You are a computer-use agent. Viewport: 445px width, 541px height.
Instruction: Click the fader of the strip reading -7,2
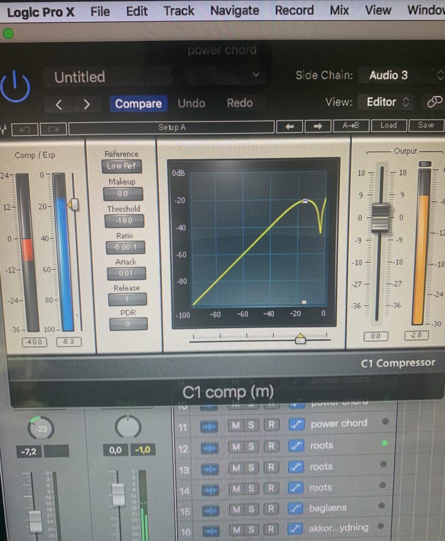click(x=35, y=521)
